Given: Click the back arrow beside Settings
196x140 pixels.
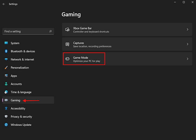Looking at the screenshot, I should tap(4, 4).
